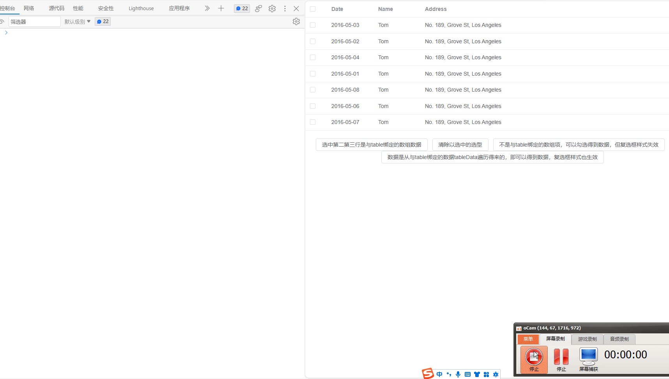Viewport: 669px width, 379px height.
Task: Check the row 2016-05-06 checkbox
Action: tap(313, 106)
